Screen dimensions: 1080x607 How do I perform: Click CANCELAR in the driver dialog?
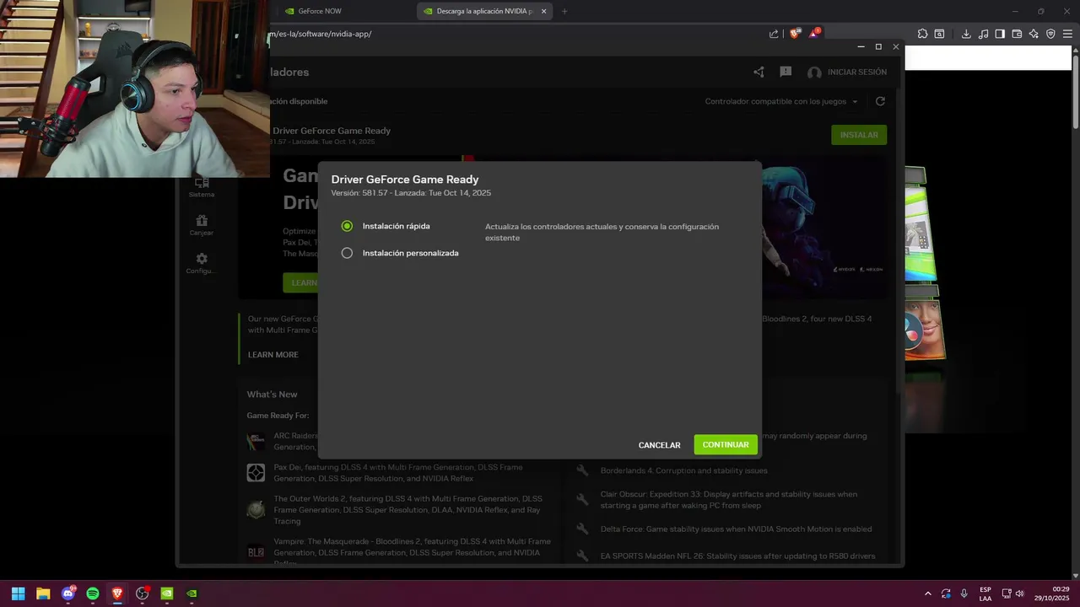coord(659,445)
